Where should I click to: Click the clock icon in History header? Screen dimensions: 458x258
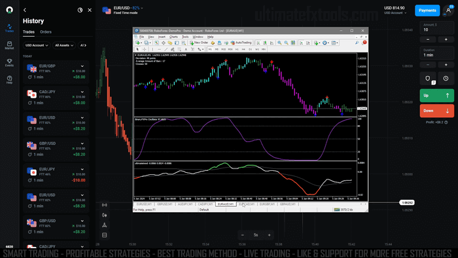point(80,10)
